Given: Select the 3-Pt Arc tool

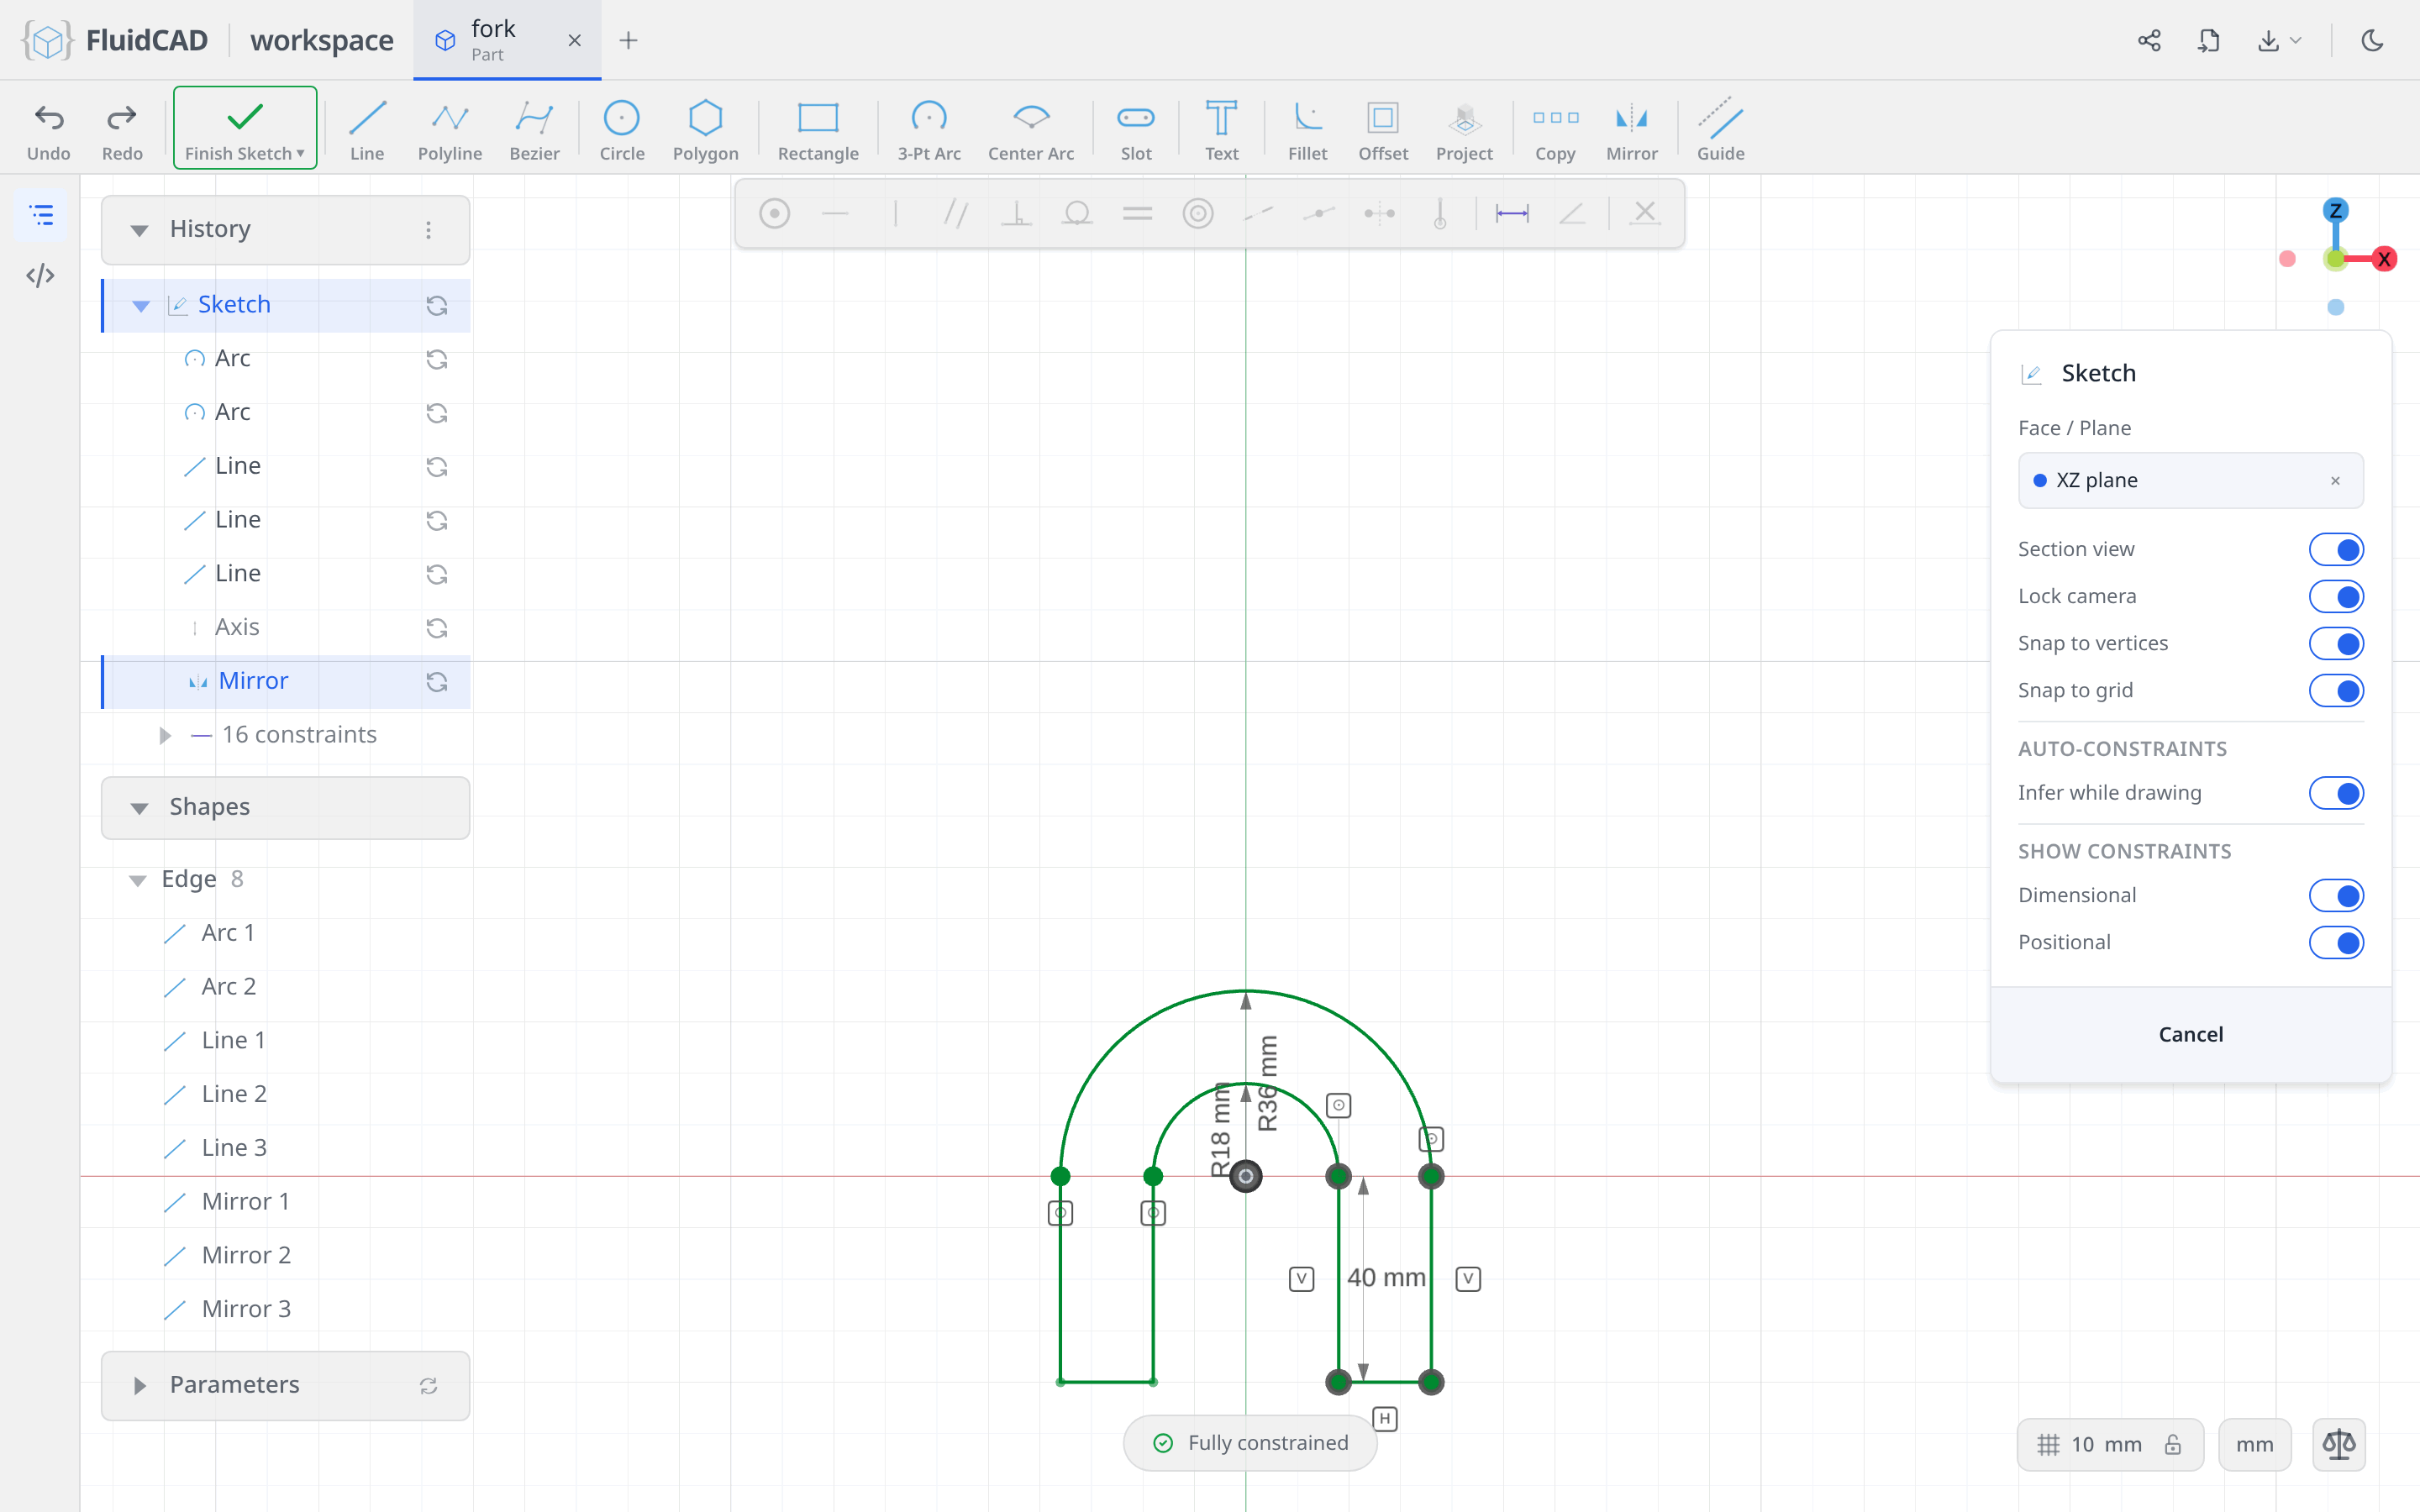Looking at the screenshot, I should tap(929, 129).
